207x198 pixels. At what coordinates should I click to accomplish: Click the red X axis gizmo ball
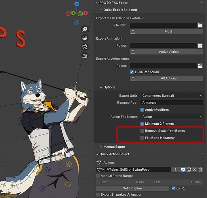tap(85, 13)
